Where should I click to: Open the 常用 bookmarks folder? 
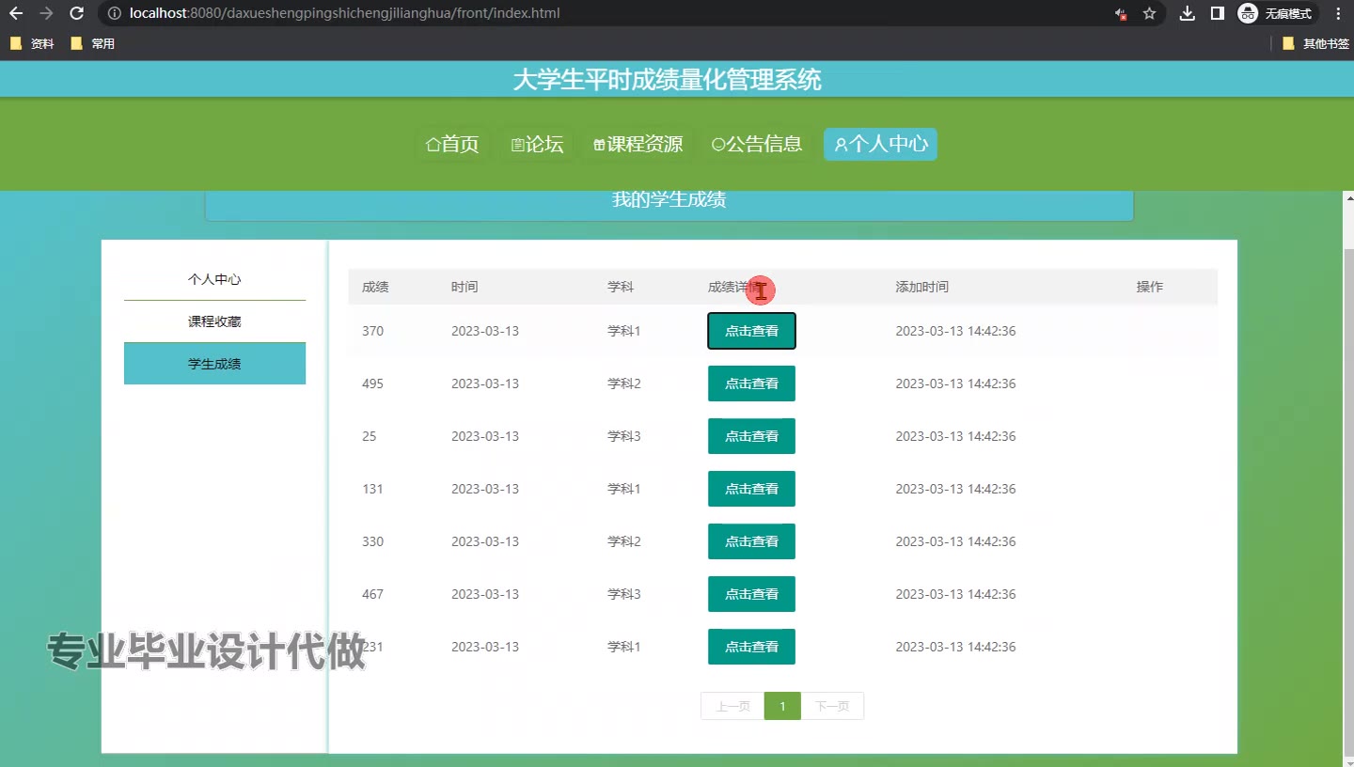pyautogui.click(x=93, y=43)
